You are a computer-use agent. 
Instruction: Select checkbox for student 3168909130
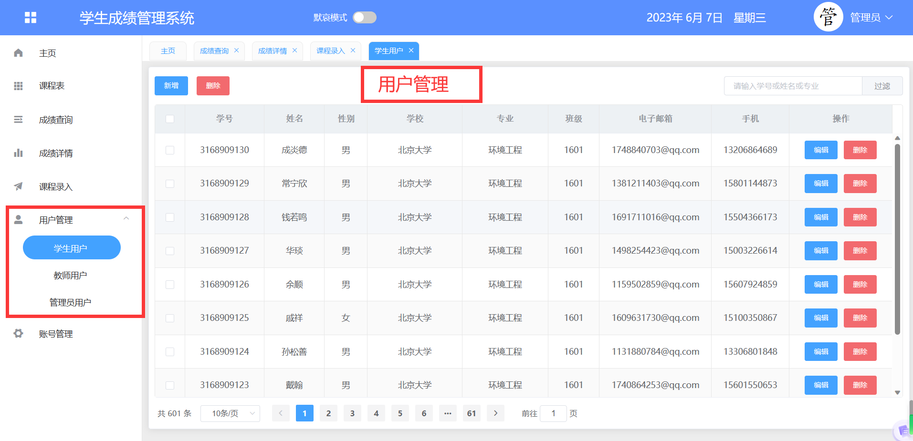(170, 150)
